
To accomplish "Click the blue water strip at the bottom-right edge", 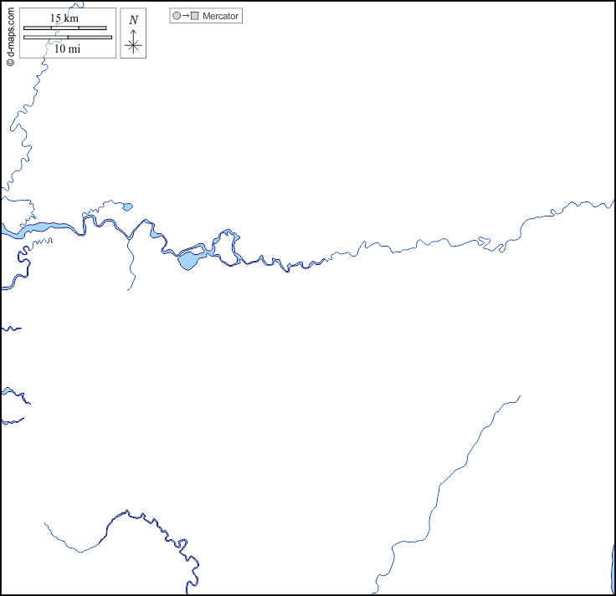I will 612,567.
